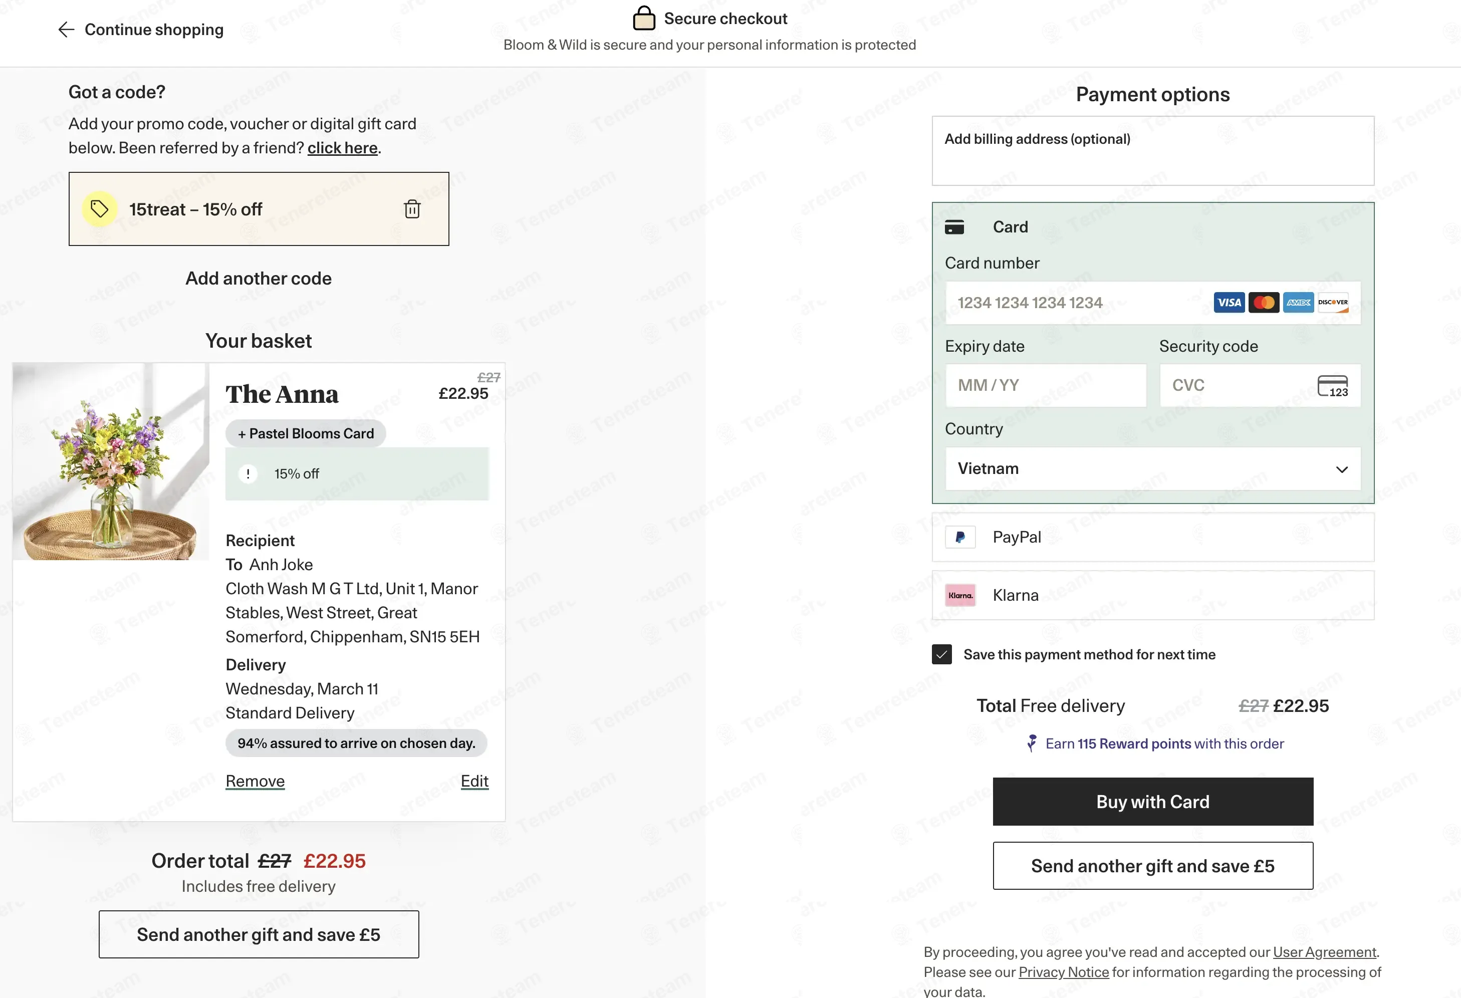Click the PayPal logo icon
The width and height of the screenshot is (1461, 998).
[960, 538]
